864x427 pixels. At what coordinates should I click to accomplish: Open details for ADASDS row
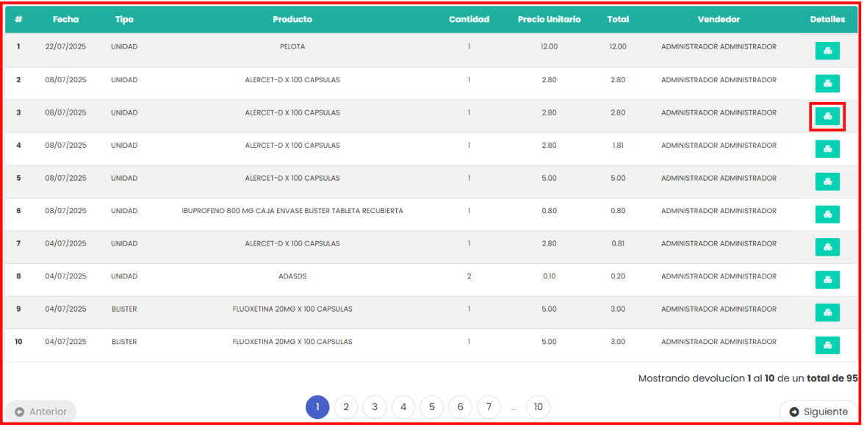[827, 280]
